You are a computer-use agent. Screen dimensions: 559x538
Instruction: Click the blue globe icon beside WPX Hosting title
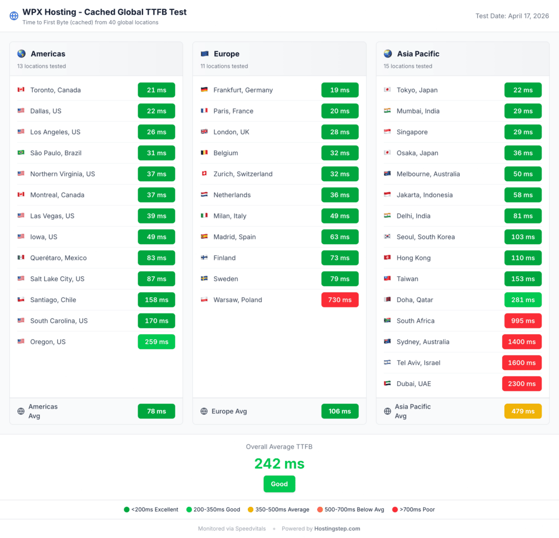(x=14, y=16)
